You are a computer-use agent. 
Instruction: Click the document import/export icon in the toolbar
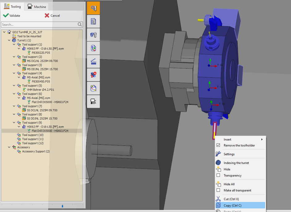(x=93, y=48)
